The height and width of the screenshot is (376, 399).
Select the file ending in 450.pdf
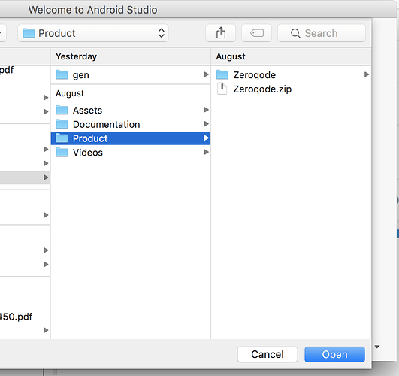(16, 317)
